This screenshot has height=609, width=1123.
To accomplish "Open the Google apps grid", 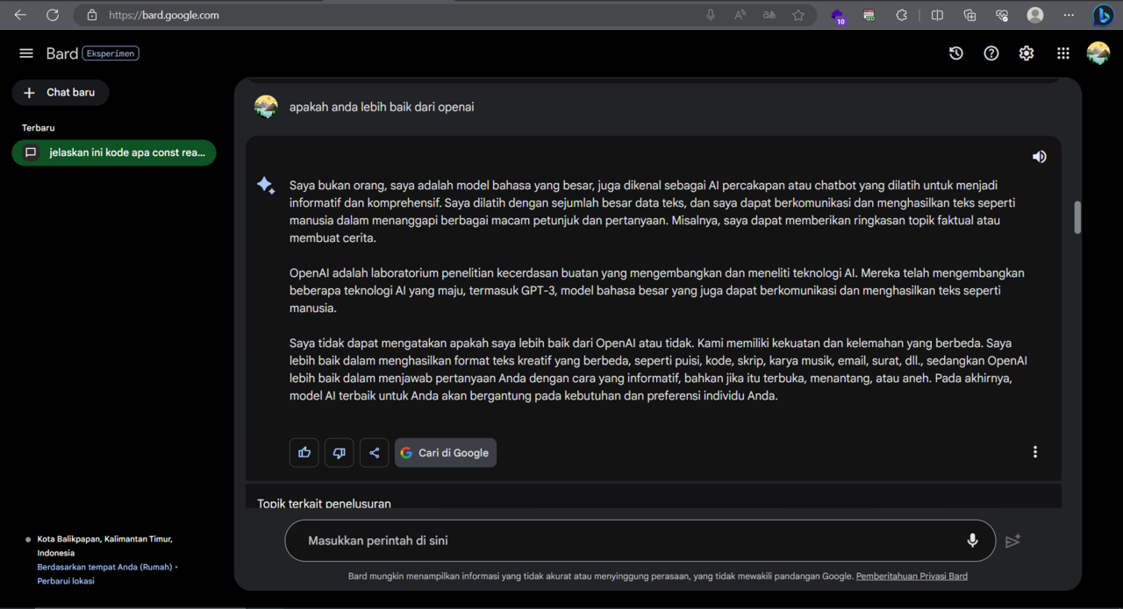I will point(1063,53).
